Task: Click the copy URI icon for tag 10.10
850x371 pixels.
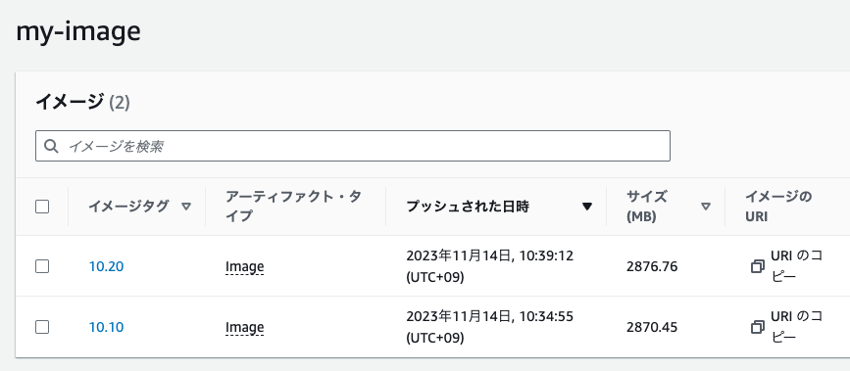Action: [x=757, y=327]
